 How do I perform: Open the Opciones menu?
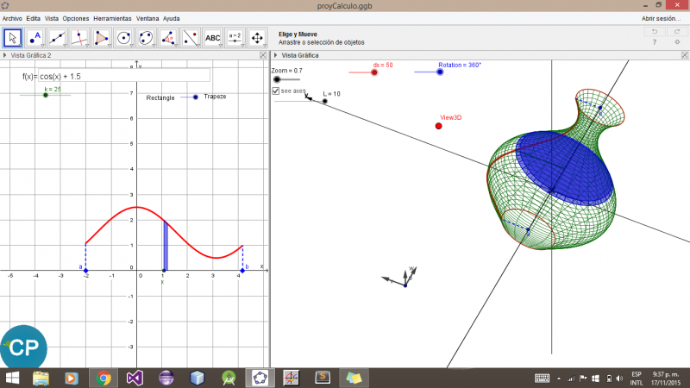click(76, 18)
